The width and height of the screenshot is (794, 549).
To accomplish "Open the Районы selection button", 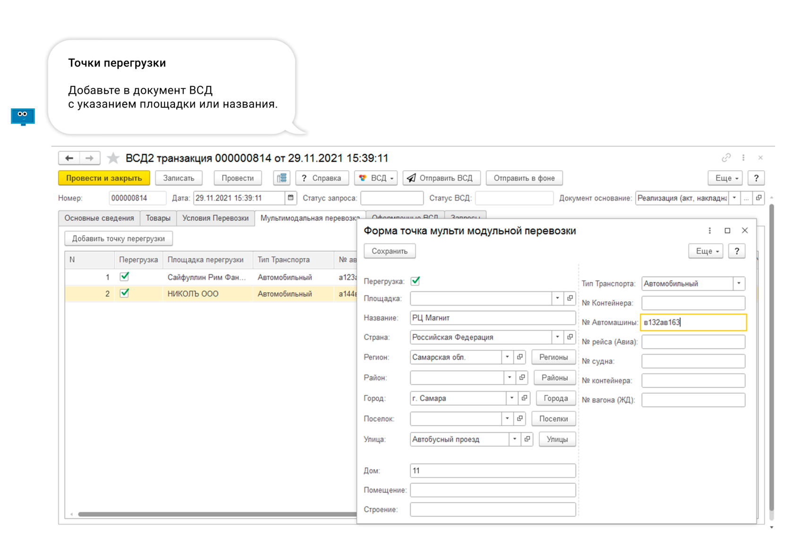I will pos(554,377).
